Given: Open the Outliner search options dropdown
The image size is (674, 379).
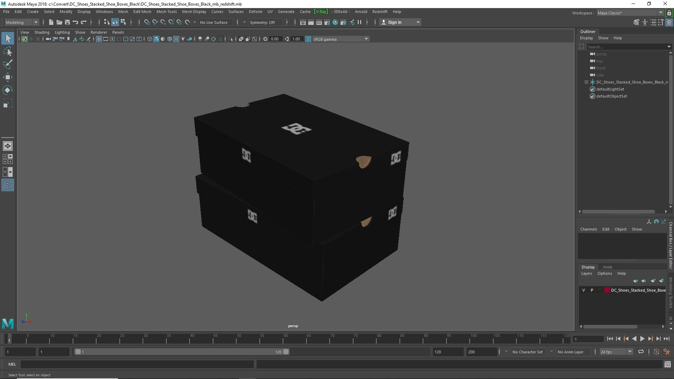Looking at the screenshot, I should coord(669,47).
